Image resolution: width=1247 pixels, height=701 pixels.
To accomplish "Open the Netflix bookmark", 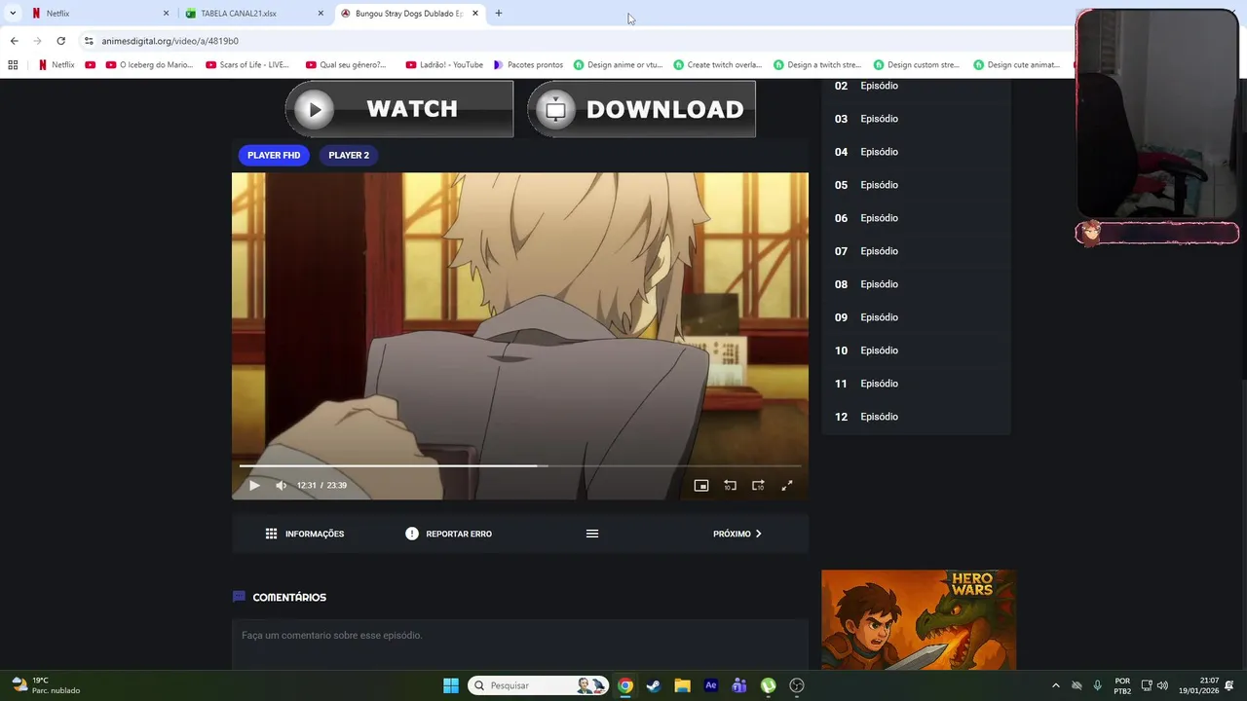I will point(57,65).
